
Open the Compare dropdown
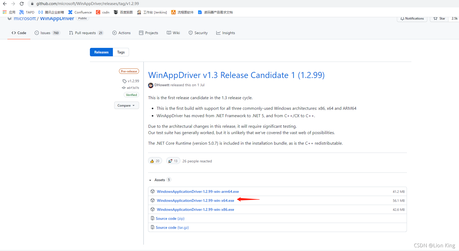click(126, 105)
